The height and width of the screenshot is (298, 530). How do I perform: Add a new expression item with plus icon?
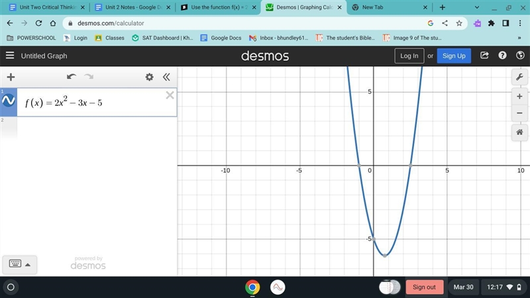11,77
